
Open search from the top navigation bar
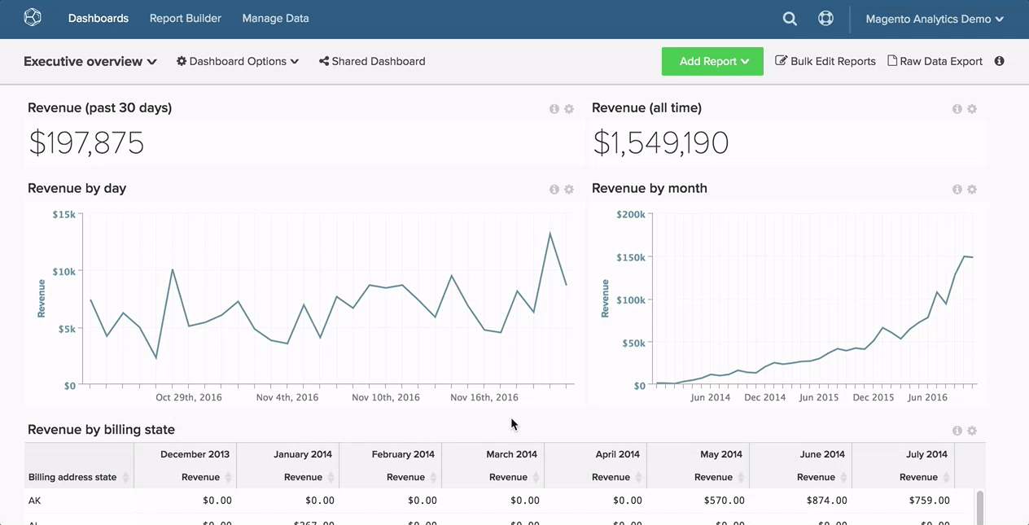click(x=789, y=18)
